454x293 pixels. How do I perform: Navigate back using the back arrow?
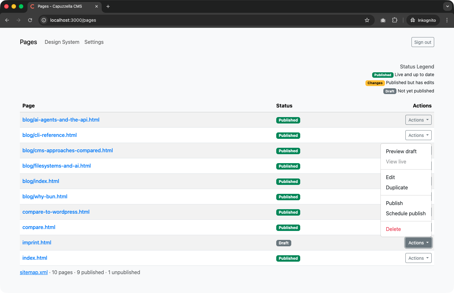tap(7, 20)
